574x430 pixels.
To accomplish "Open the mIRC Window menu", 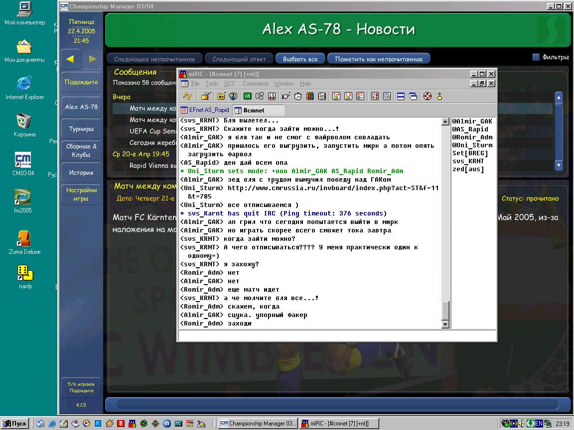I will pyautogui.click(x=284, y=84).
